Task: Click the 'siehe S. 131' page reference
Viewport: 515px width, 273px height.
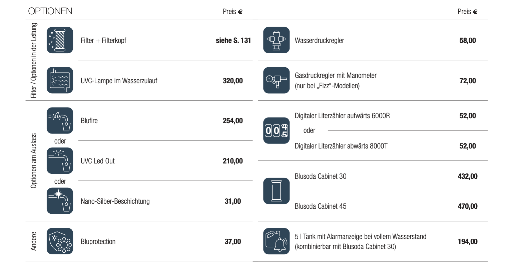Action: tap(233, 41)
